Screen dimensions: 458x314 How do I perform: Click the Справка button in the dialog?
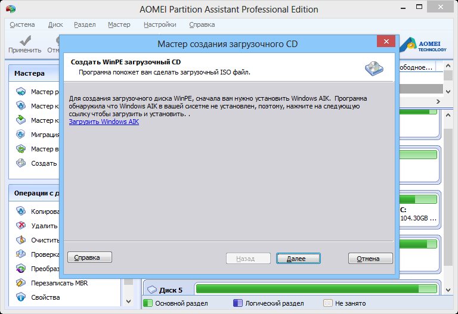click(x=89, y=257)
